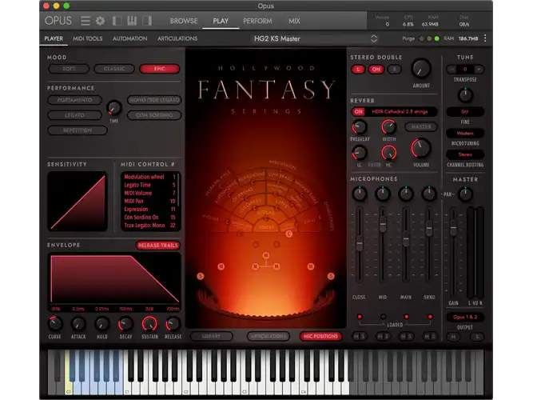533x400 pixels.
Task: Toggle the virtual keyboard icon
Action: coord(132,21)
